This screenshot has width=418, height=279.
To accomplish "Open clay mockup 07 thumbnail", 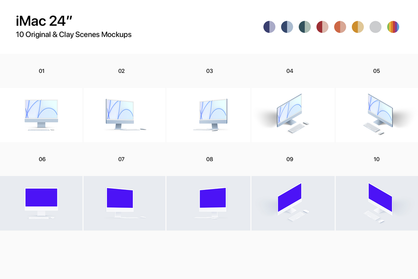I will (124, 203).
